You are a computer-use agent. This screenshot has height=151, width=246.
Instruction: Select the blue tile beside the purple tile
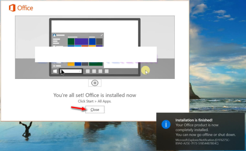92,41
